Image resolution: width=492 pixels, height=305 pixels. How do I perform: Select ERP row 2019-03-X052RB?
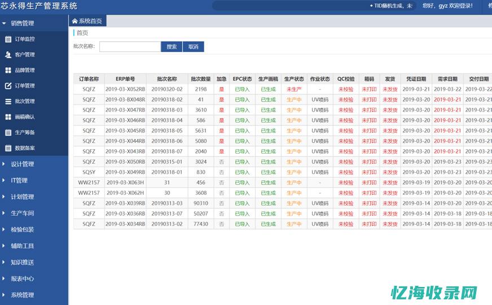125,89
